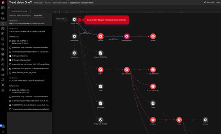Select the 1.bat file node
Screen dimensions: 221x134
101,86
